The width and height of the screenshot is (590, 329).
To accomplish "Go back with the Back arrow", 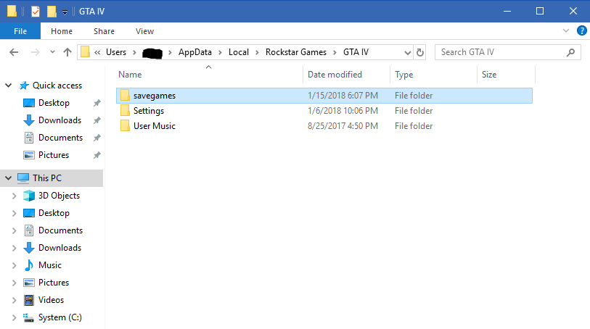I will pos(14,52).
